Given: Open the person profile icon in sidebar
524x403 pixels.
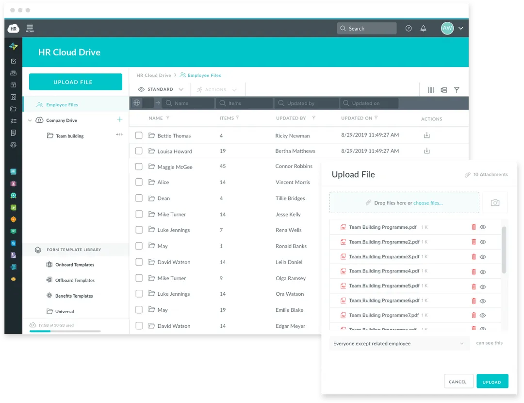Looking at the screenshot, I should (x=14, y=97).
